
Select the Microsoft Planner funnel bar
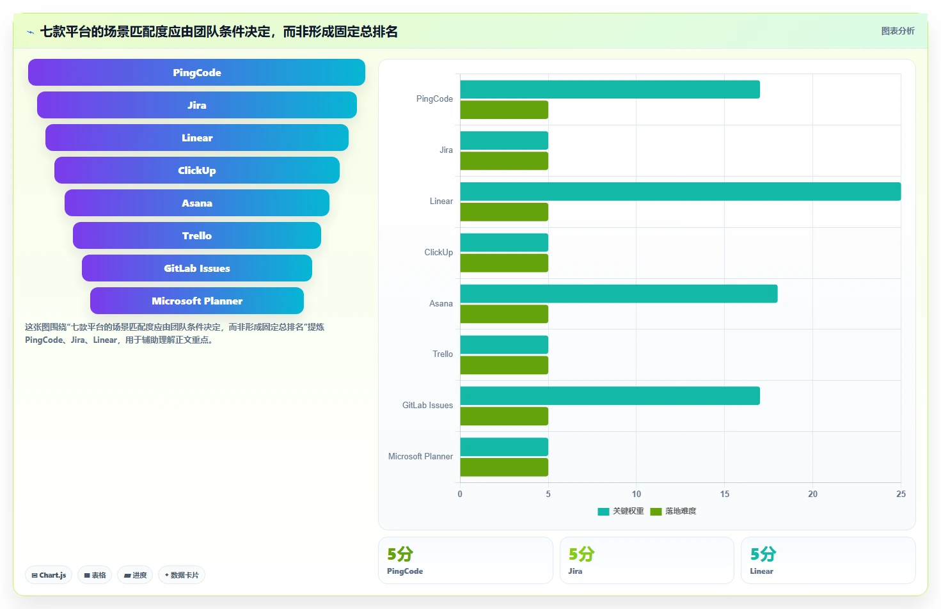point(196,301)
